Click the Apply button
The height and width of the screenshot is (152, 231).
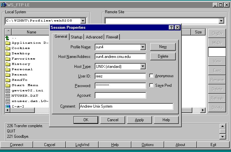pyautogui.click(x=139, y=120)
